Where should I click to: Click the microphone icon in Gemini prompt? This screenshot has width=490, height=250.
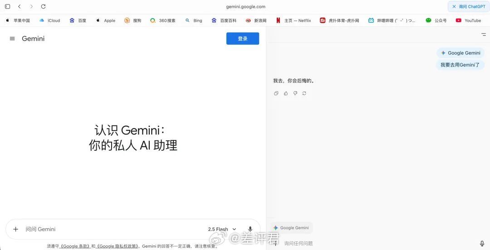250,230
